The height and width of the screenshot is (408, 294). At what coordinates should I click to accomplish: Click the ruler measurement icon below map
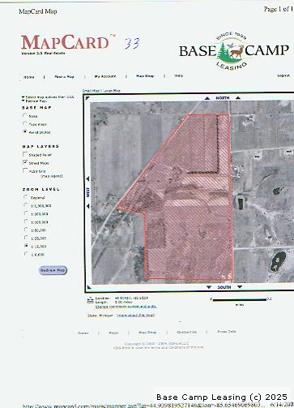(90, 300)
